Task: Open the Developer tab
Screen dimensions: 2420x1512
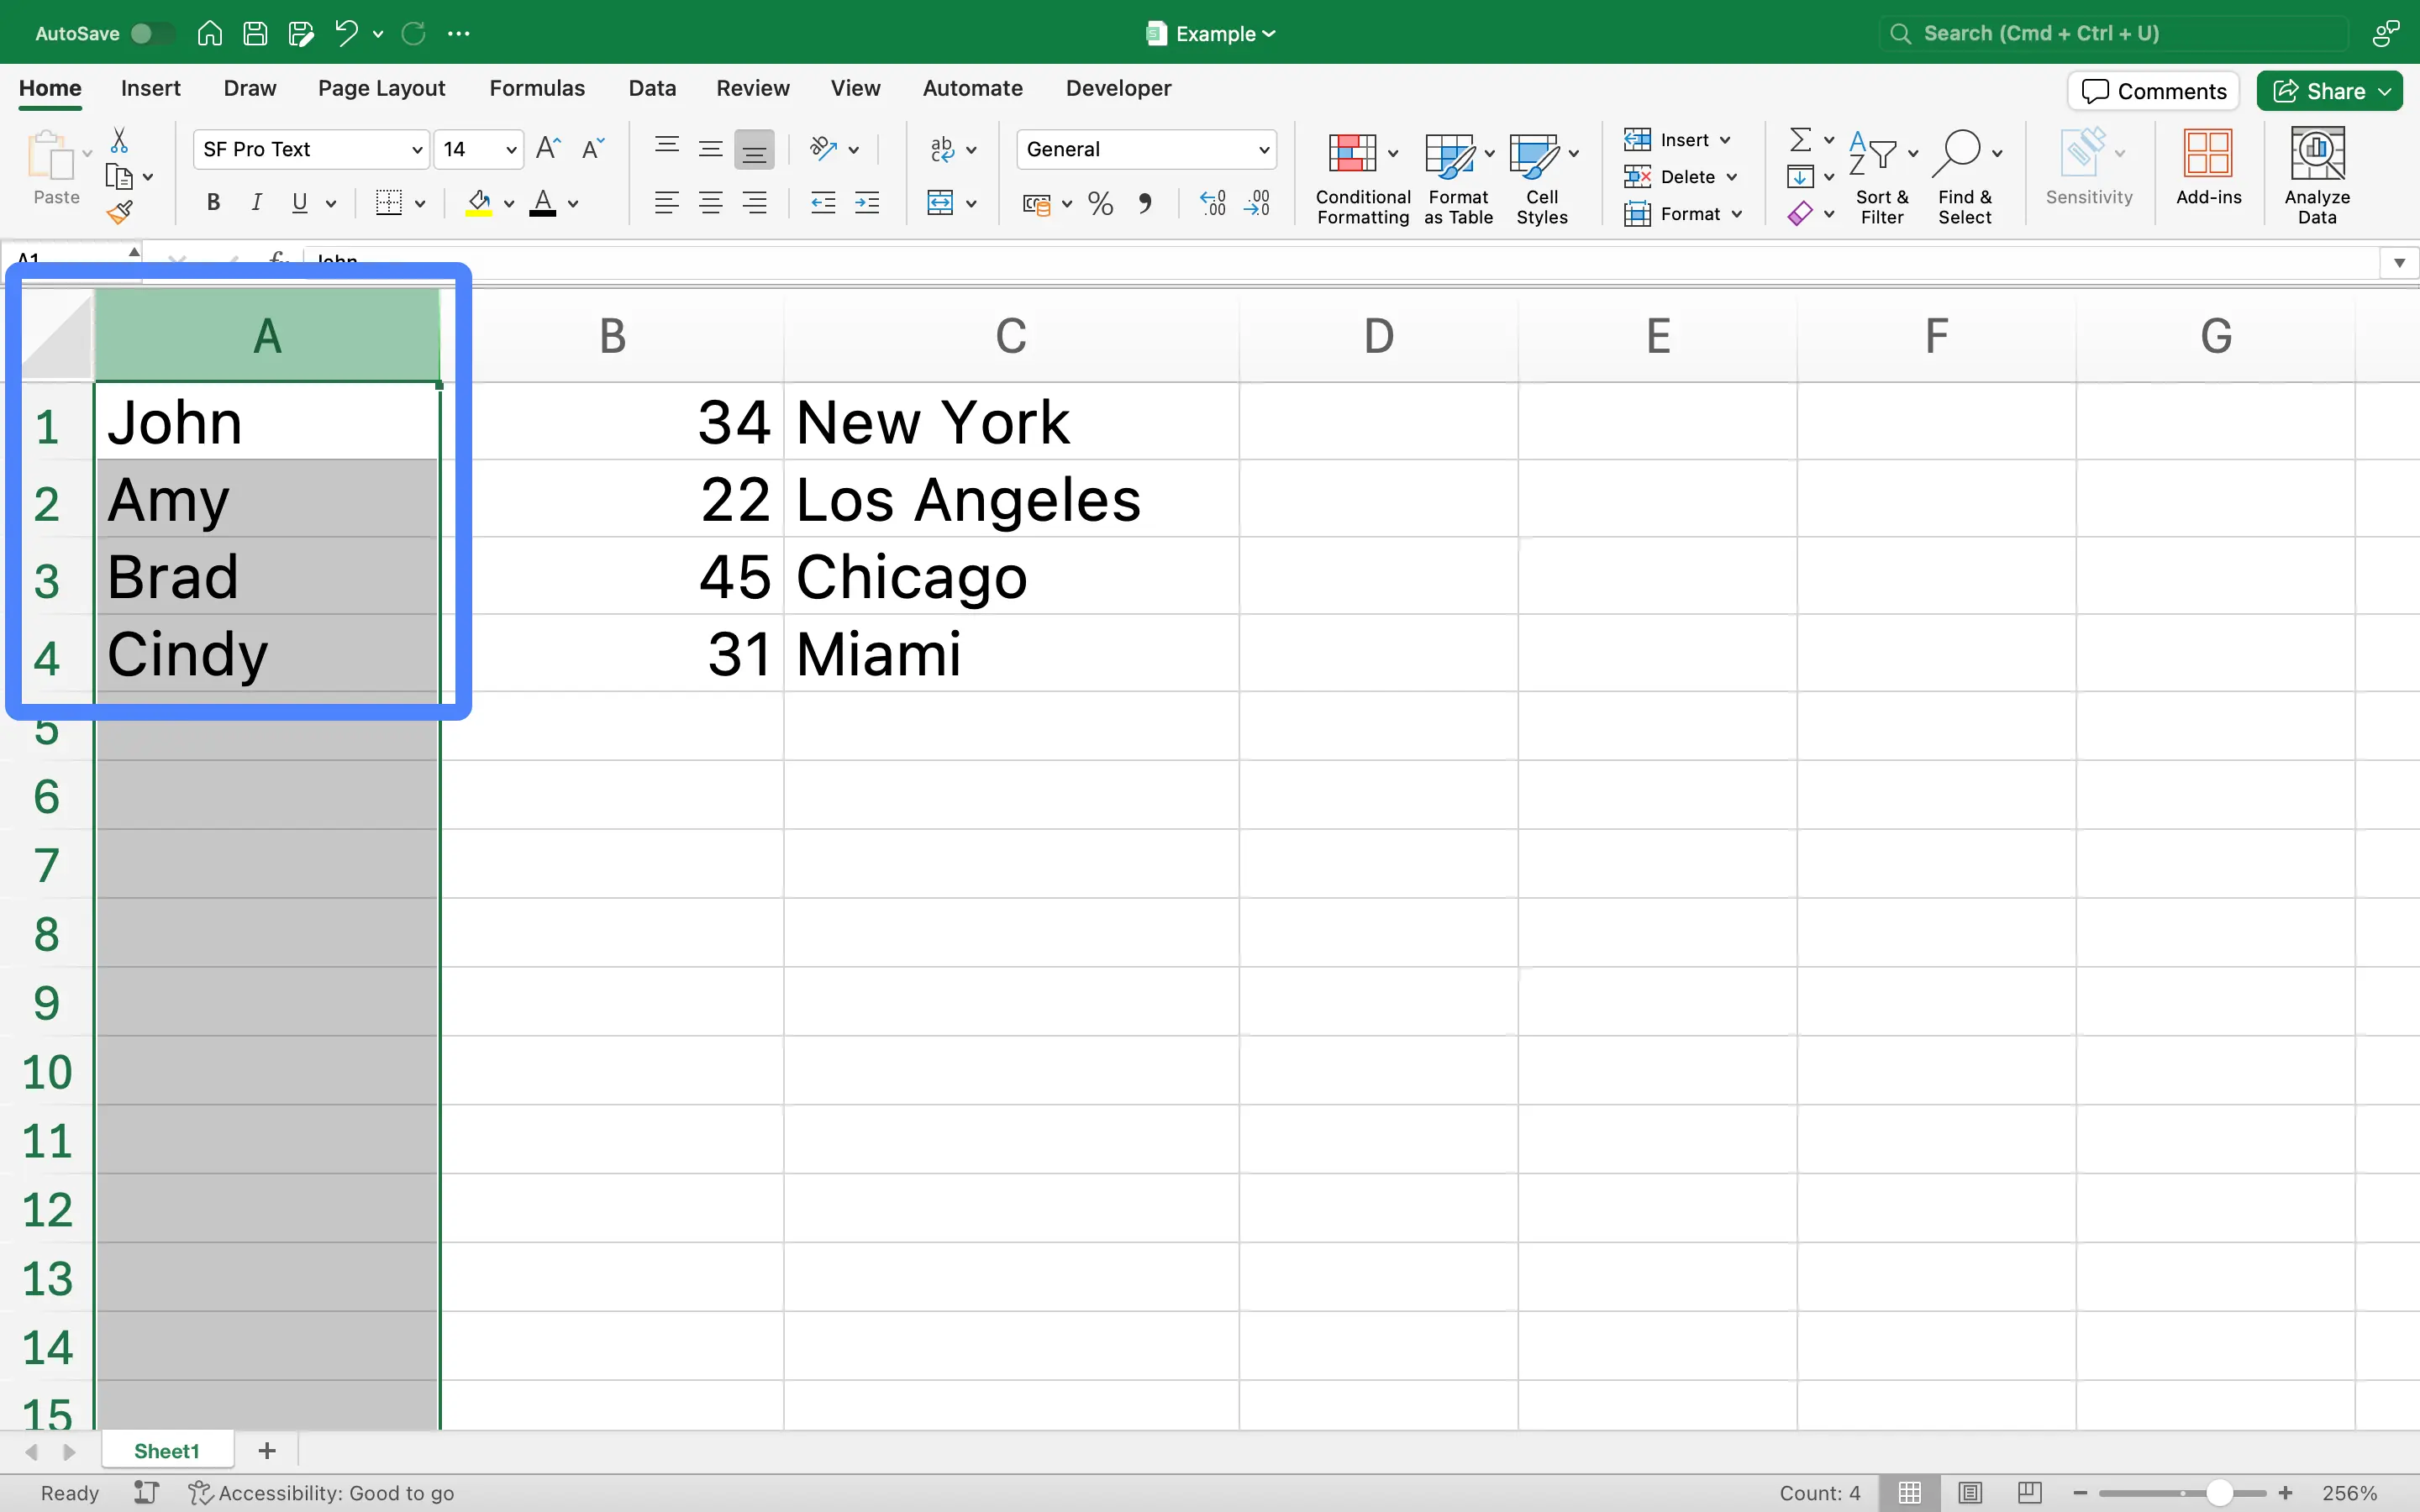Action: [1118, 88]
